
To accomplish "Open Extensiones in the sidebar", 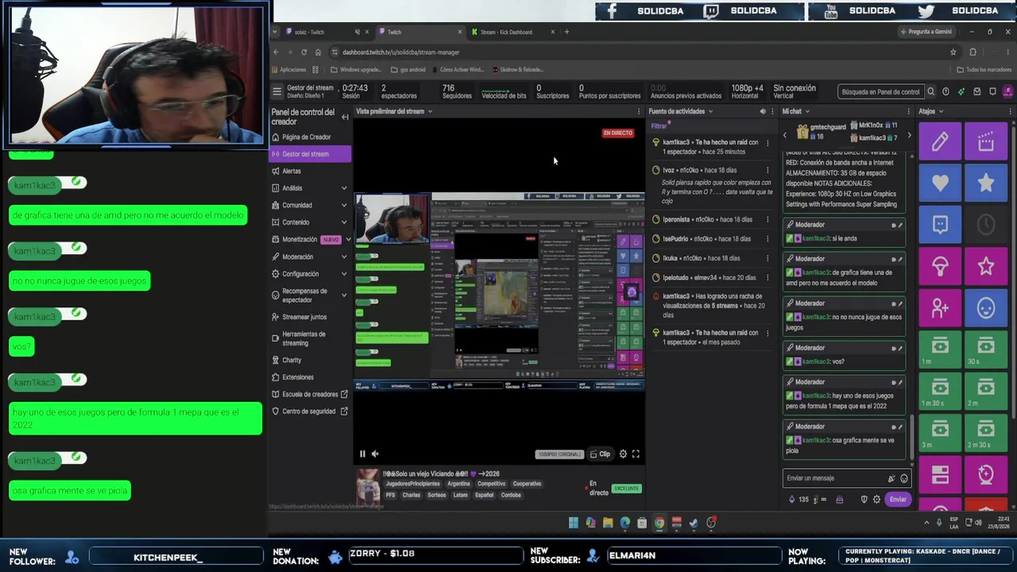I will tap(298, 377).
